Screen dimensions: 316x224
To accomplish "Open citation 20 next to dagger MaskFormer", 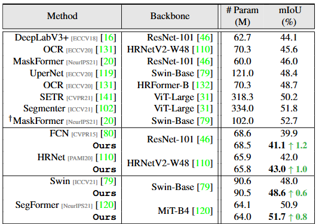I will click(x=109, y=121).
